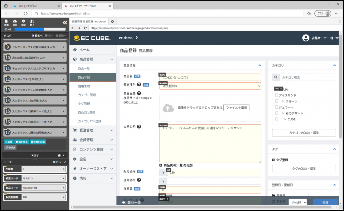Click the plus icon next to タグ登録
Screen dimensions: 344x211
tap(273, 160)
